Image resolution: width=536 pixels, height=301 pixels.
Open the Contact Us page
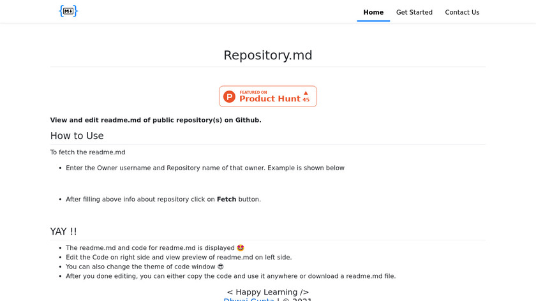pyautogui.click(x=462, y=12)
